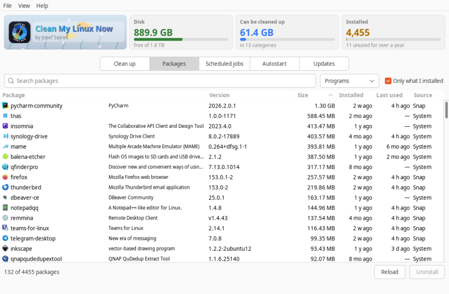Open the Programs filter dropdown
The height and width of the screenshot is (294, 449).
point(349,81)
